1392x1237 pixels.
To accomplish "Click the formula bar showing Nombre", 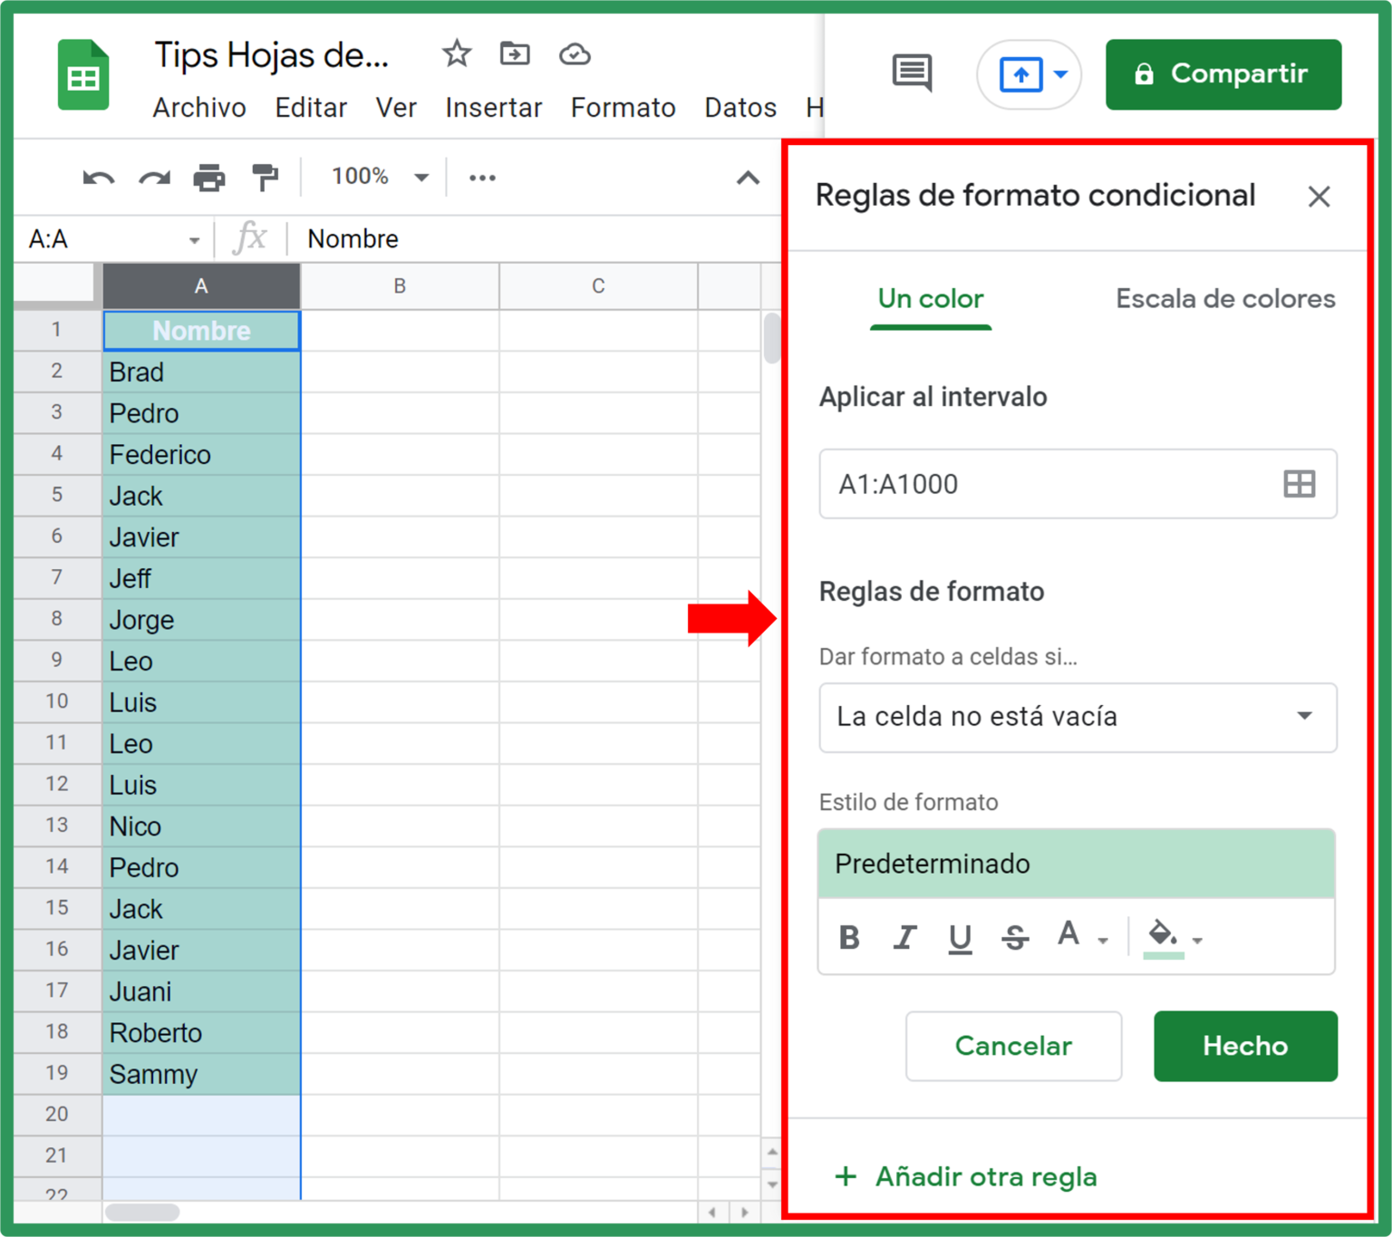I will pyautogui.click(x=535, y=239).
